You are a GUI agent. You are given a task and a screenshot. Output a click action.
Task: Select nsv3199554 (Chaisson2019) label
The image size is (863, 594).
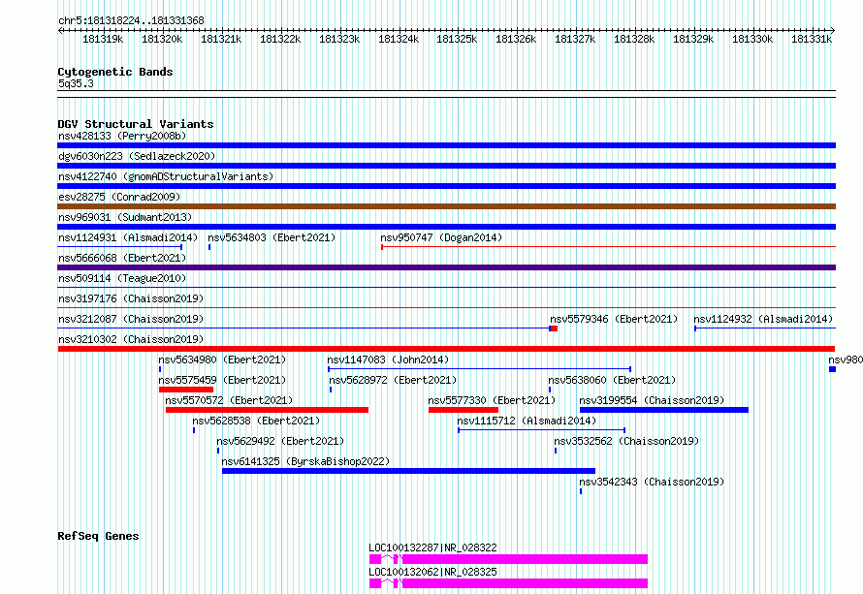click(x=652, y=400)
